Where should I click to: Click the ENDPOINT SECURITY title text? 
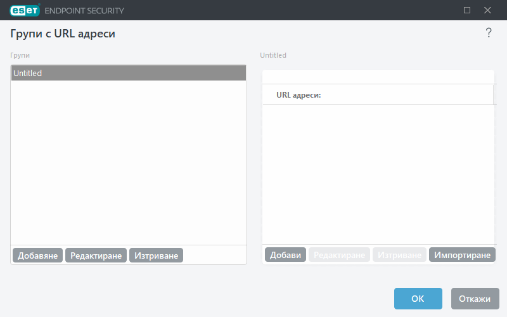[x=84, y=11]
